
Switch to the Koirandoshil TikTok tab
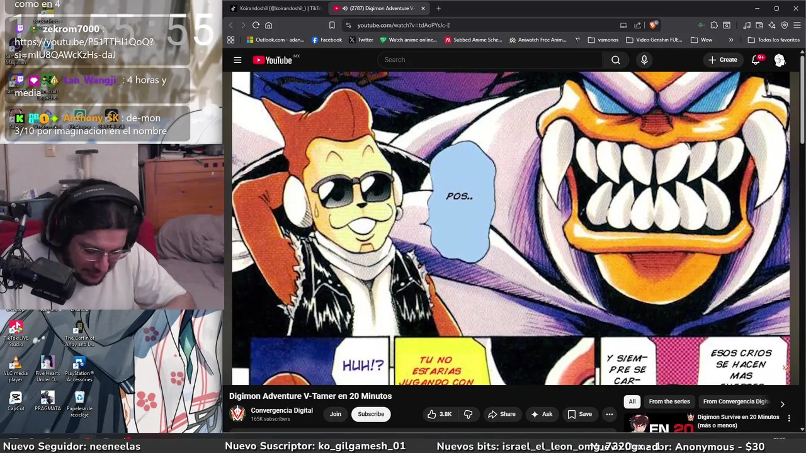[x=275, y=8]
